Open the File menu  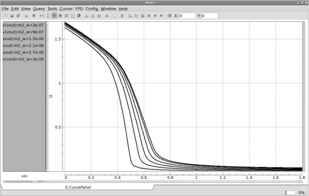[5, 9]
